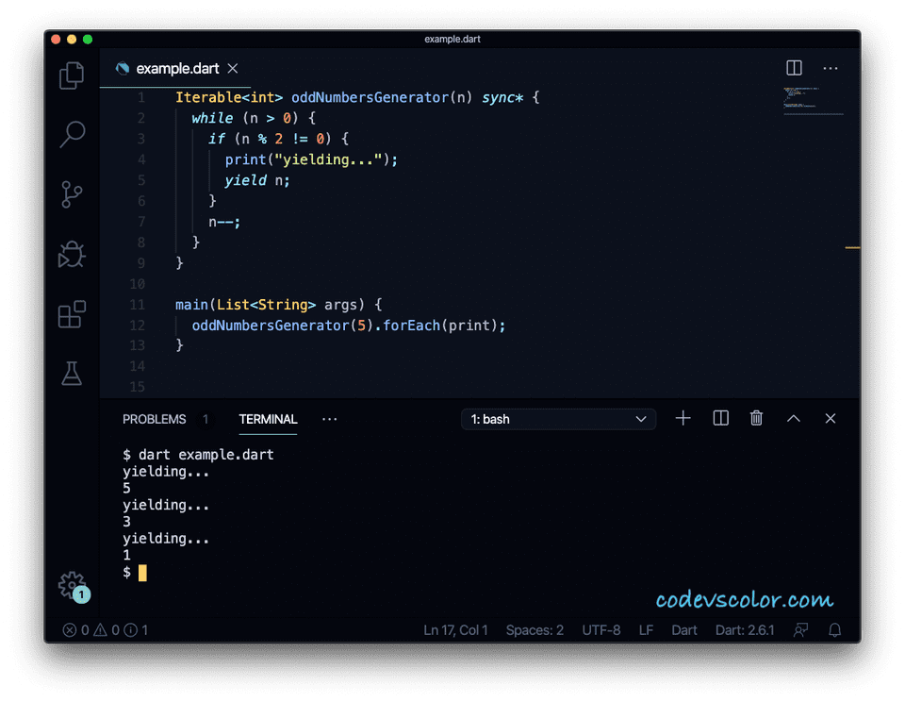Open the Search icon in activity bar
The height and width of the screenshot is (702, 905).
click(x=71, y=135)
